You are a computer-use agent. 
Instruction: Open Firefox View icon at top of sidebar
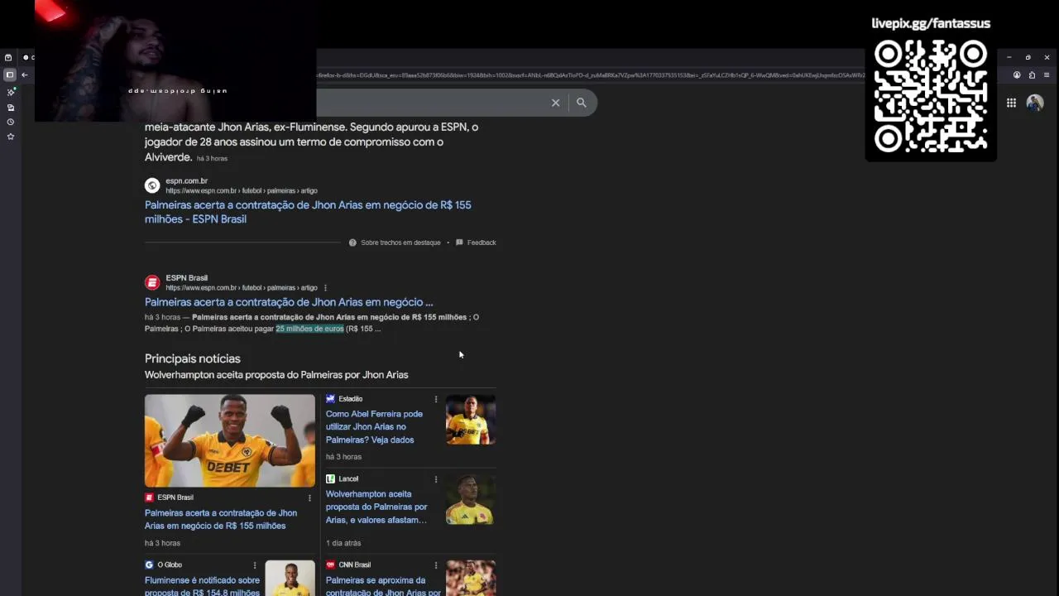(8, 58)
